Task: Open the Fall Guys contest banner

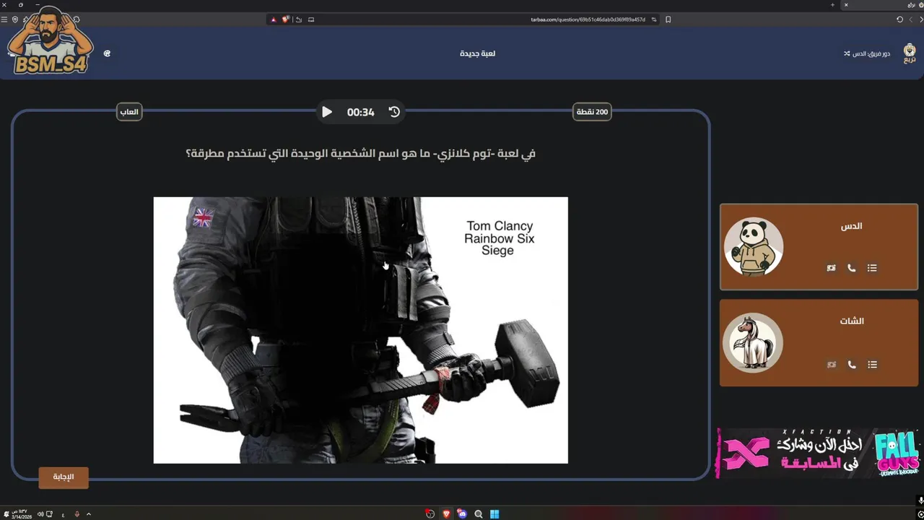Action: [x=819, y=453]
